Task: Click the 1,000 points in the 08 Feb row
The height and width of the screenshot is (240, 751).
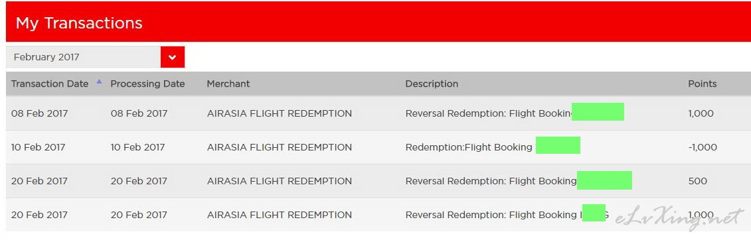Action: [x=701, y=113]
